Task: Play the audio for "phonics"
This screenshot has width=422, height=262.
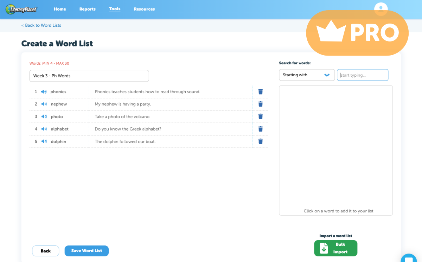Action: (x=44, y=91)
